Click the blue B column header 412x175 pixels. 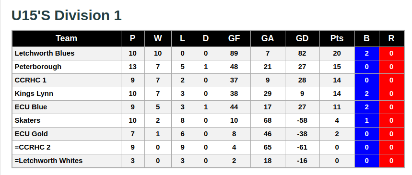(366, 38)
